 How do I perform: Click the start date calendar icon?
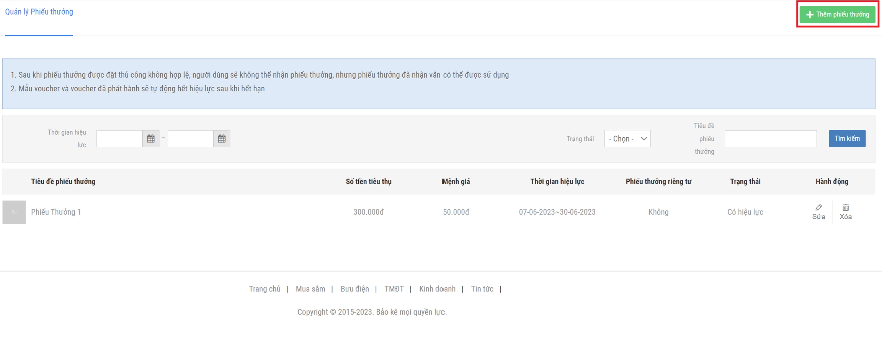click(150, 138)
